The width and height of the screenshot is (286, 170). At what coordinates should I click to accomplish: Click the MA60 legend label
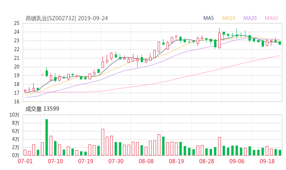[x=271, y=18]
